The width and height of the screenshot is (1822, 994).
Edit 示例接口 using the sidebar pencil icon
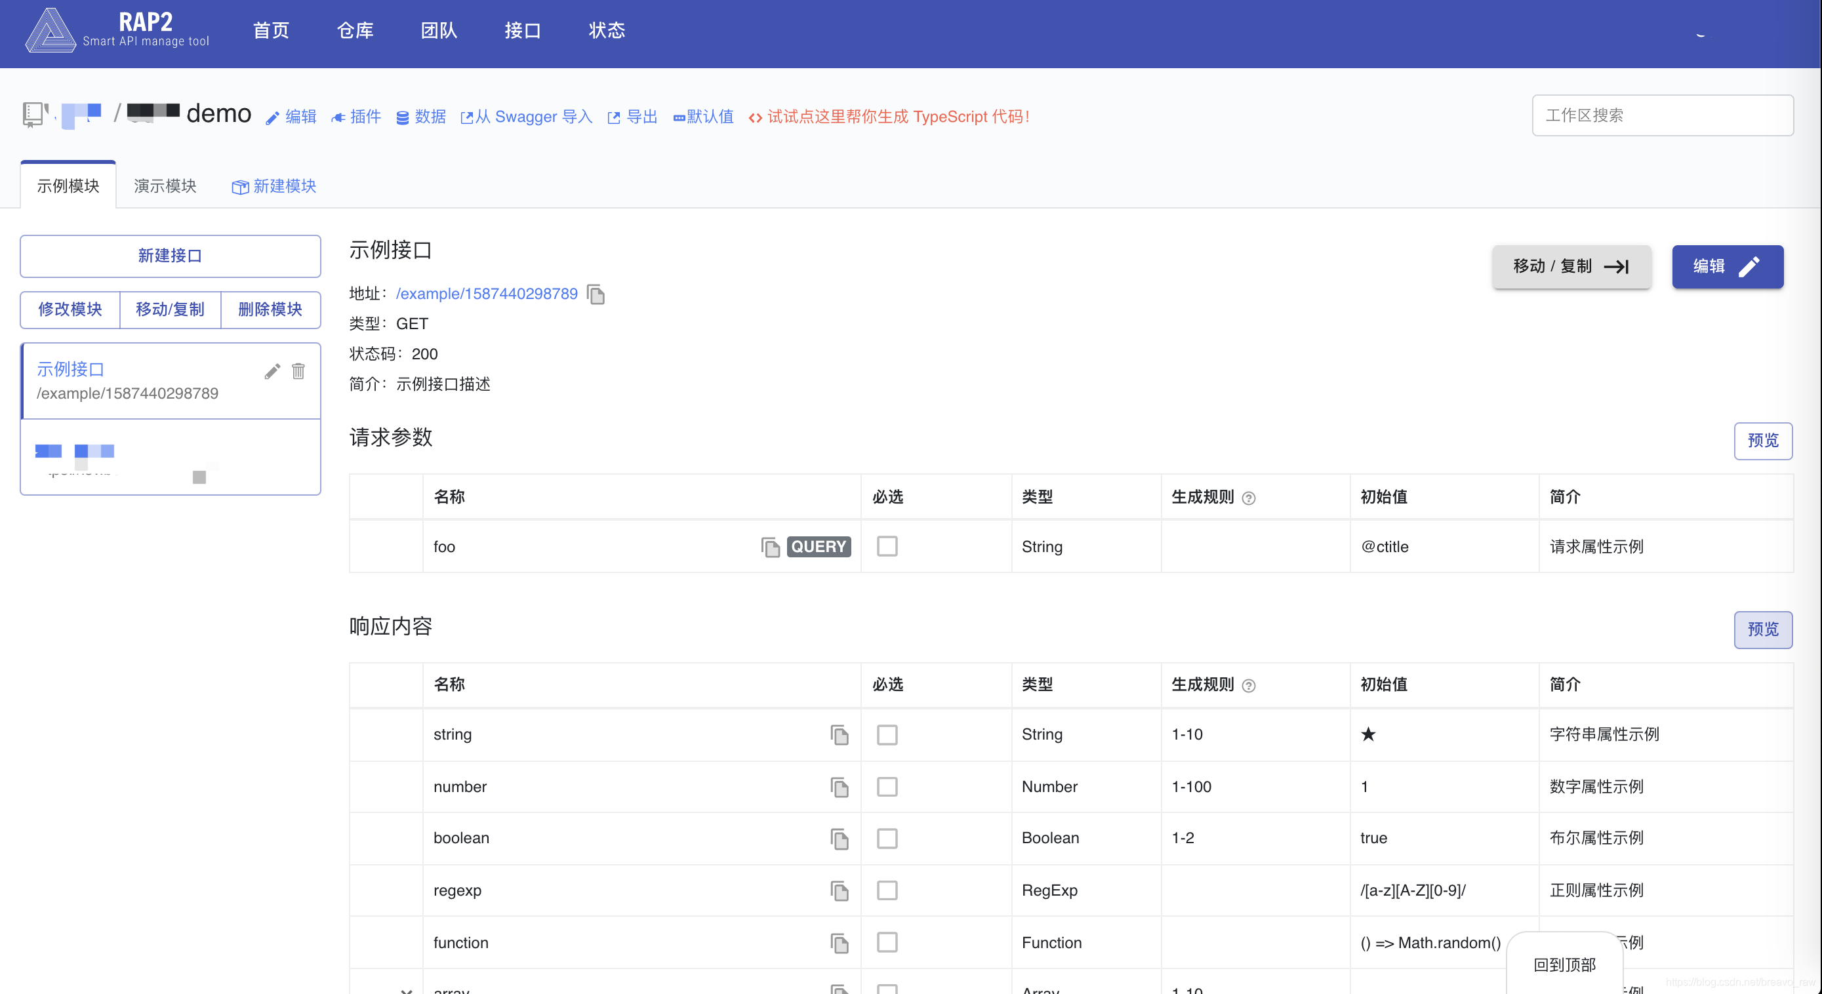pyautogui.click(x=272, y=371)
